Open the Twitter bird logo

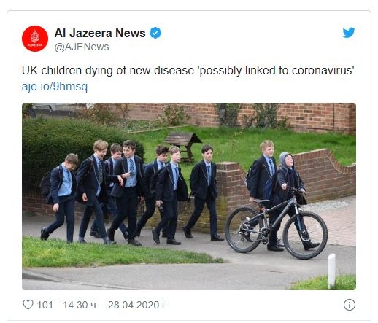tap(349, 33)
